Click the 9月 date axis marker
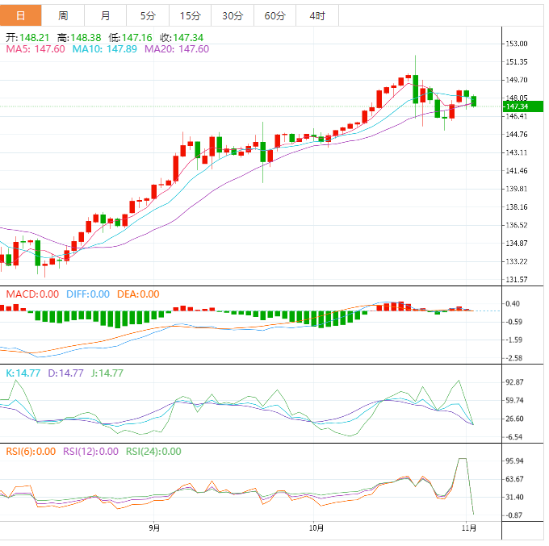 coord(154,529)
